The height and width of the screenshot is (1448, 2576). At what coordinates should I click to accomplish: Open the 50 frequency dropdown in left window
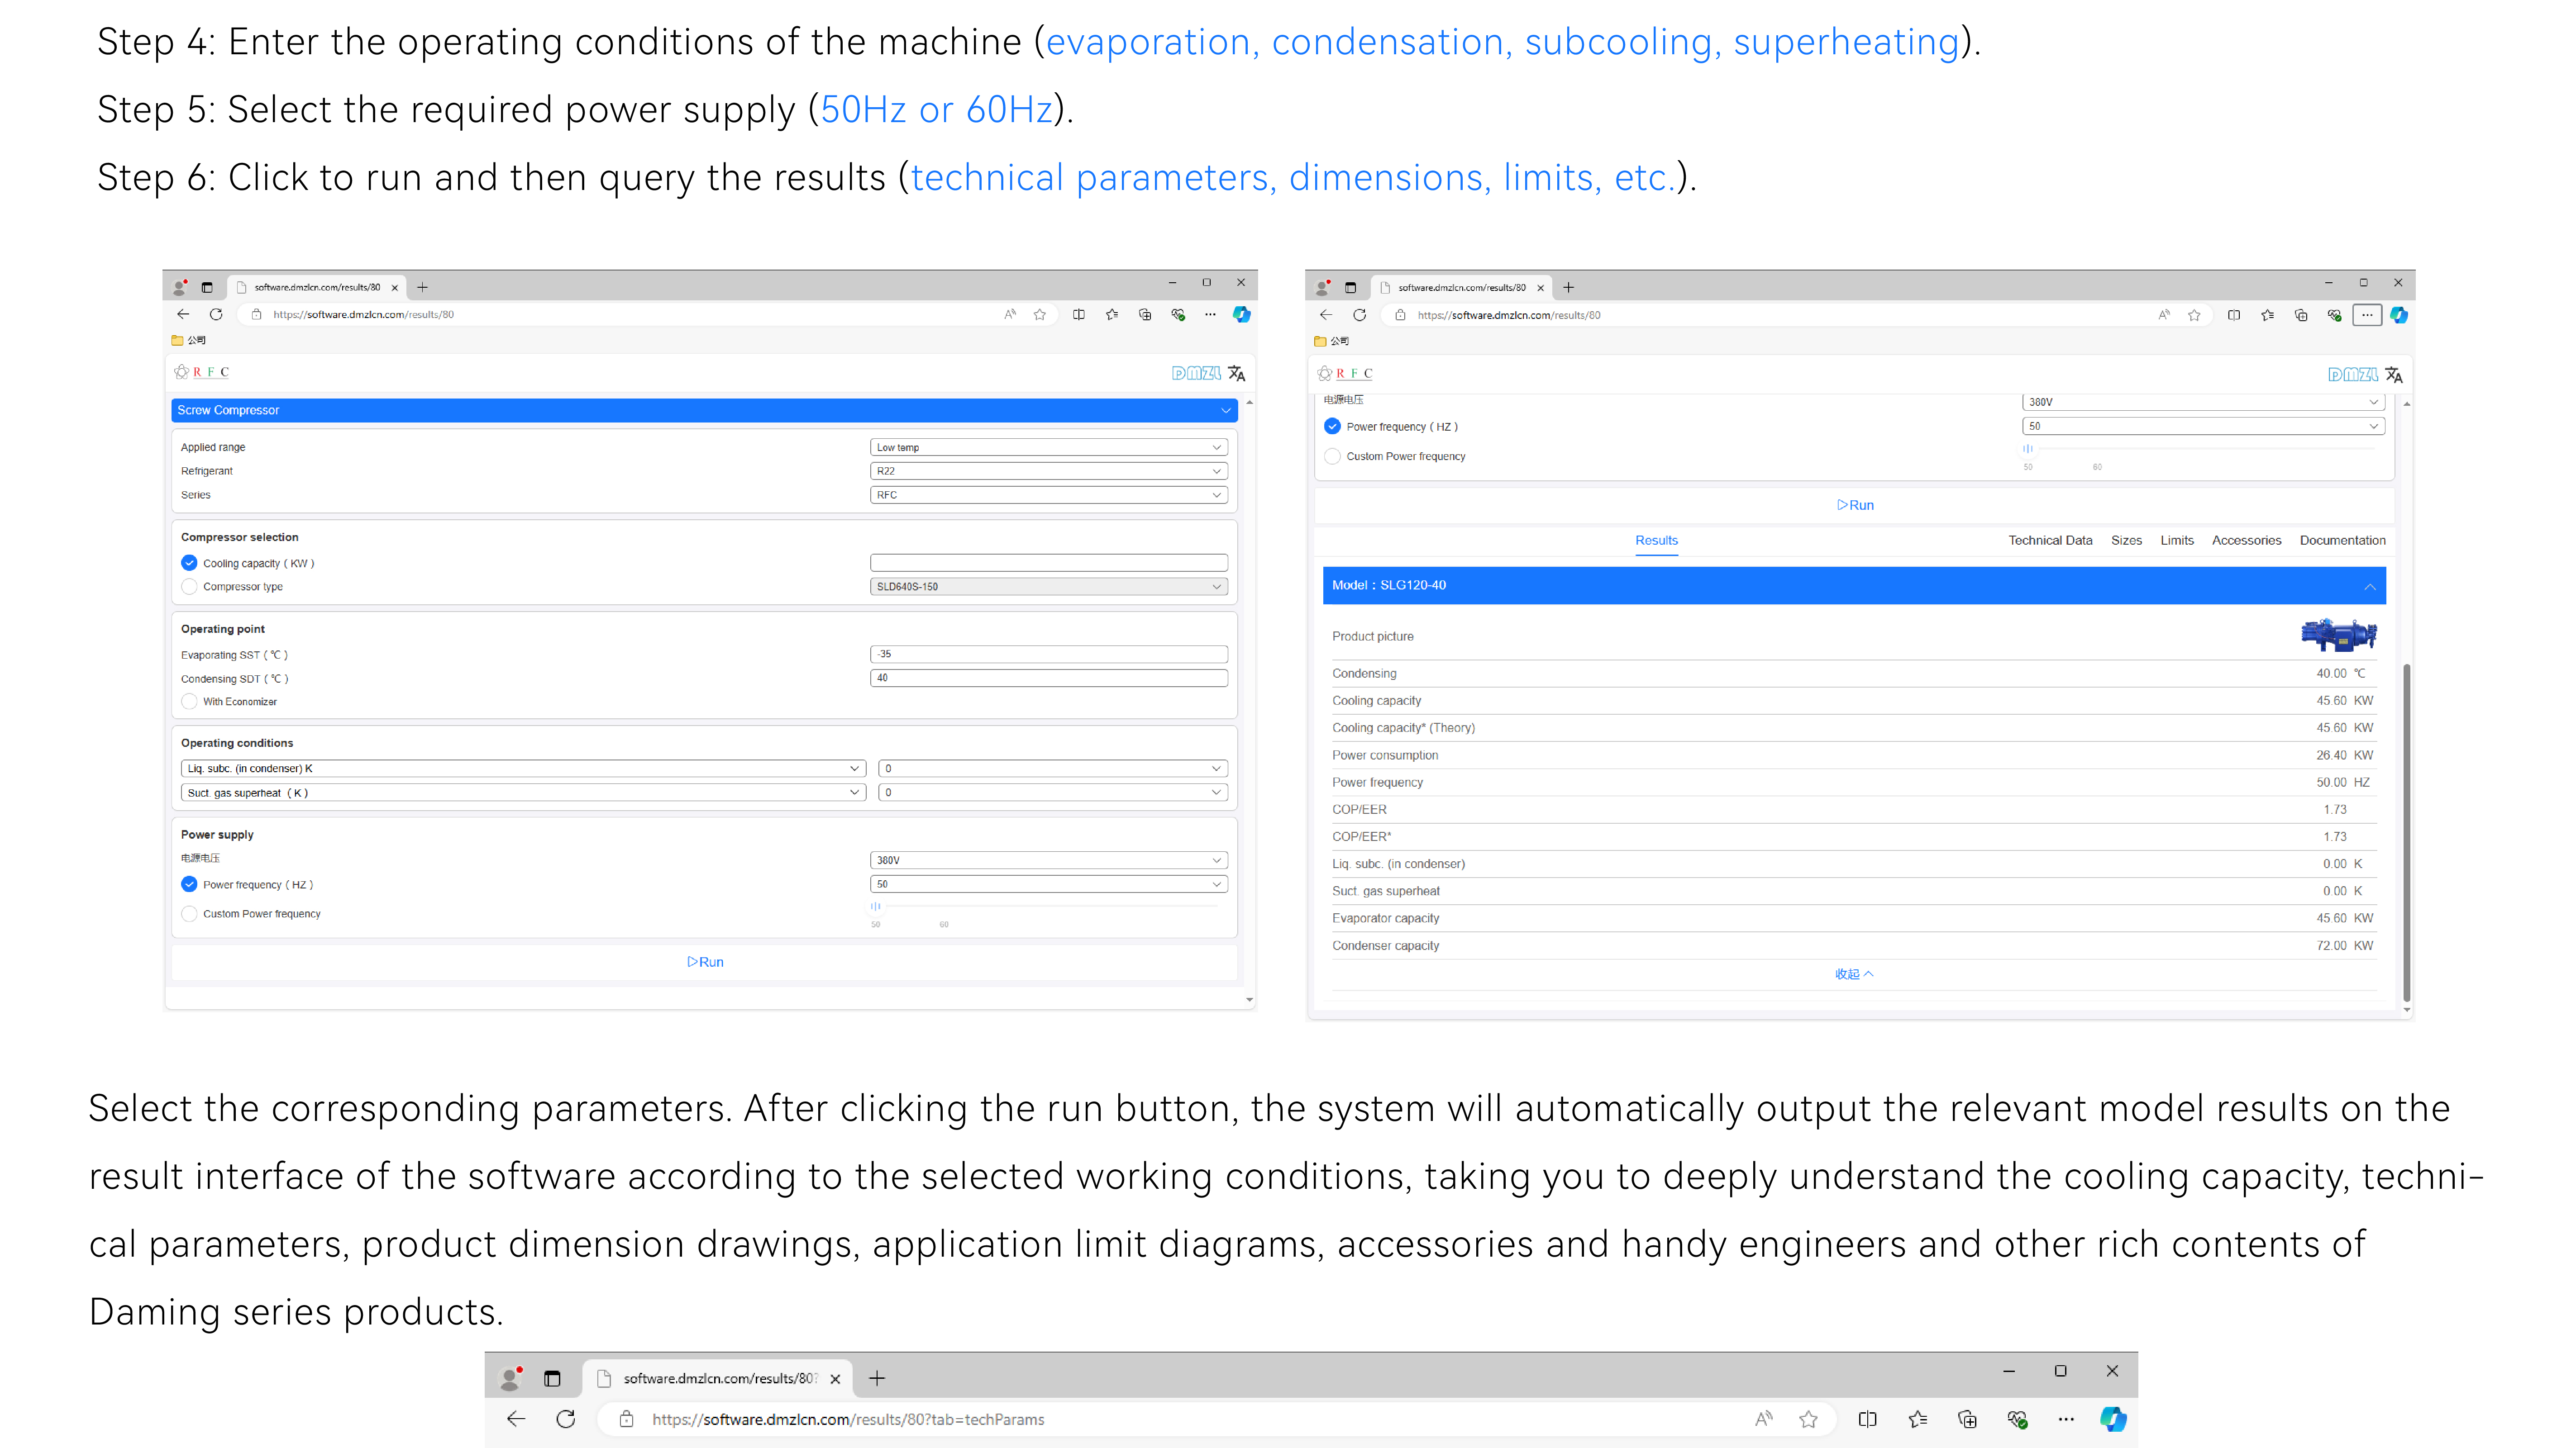(1048, 884)
